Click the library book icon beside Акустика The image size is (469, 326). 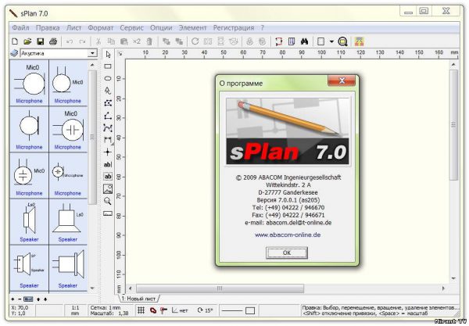tap(14, 53)
